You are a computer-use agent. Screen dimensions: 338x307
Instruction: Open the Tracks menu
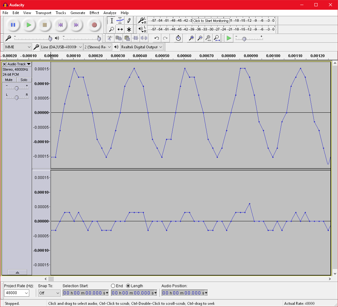61,13
